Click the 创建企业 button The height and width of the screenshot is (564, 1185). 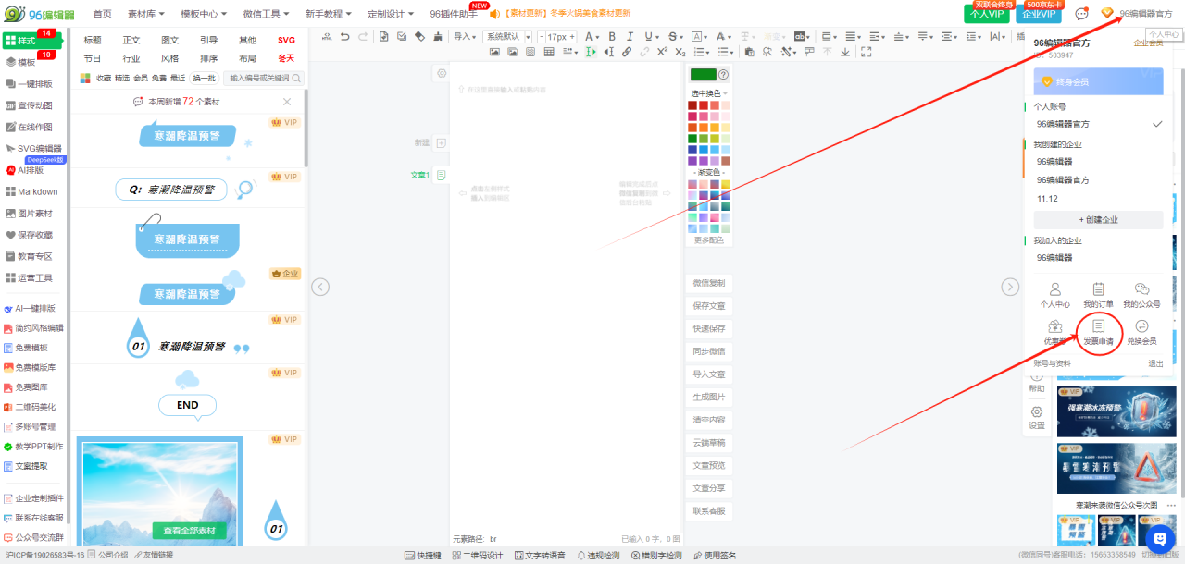[1098, 220]
